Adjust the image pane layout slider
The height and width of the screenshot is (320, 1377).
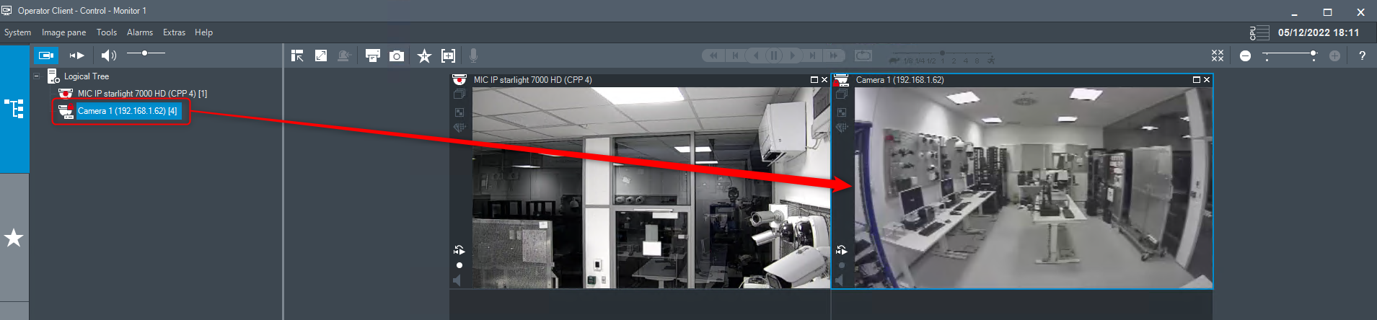[x=1290, y=55]
